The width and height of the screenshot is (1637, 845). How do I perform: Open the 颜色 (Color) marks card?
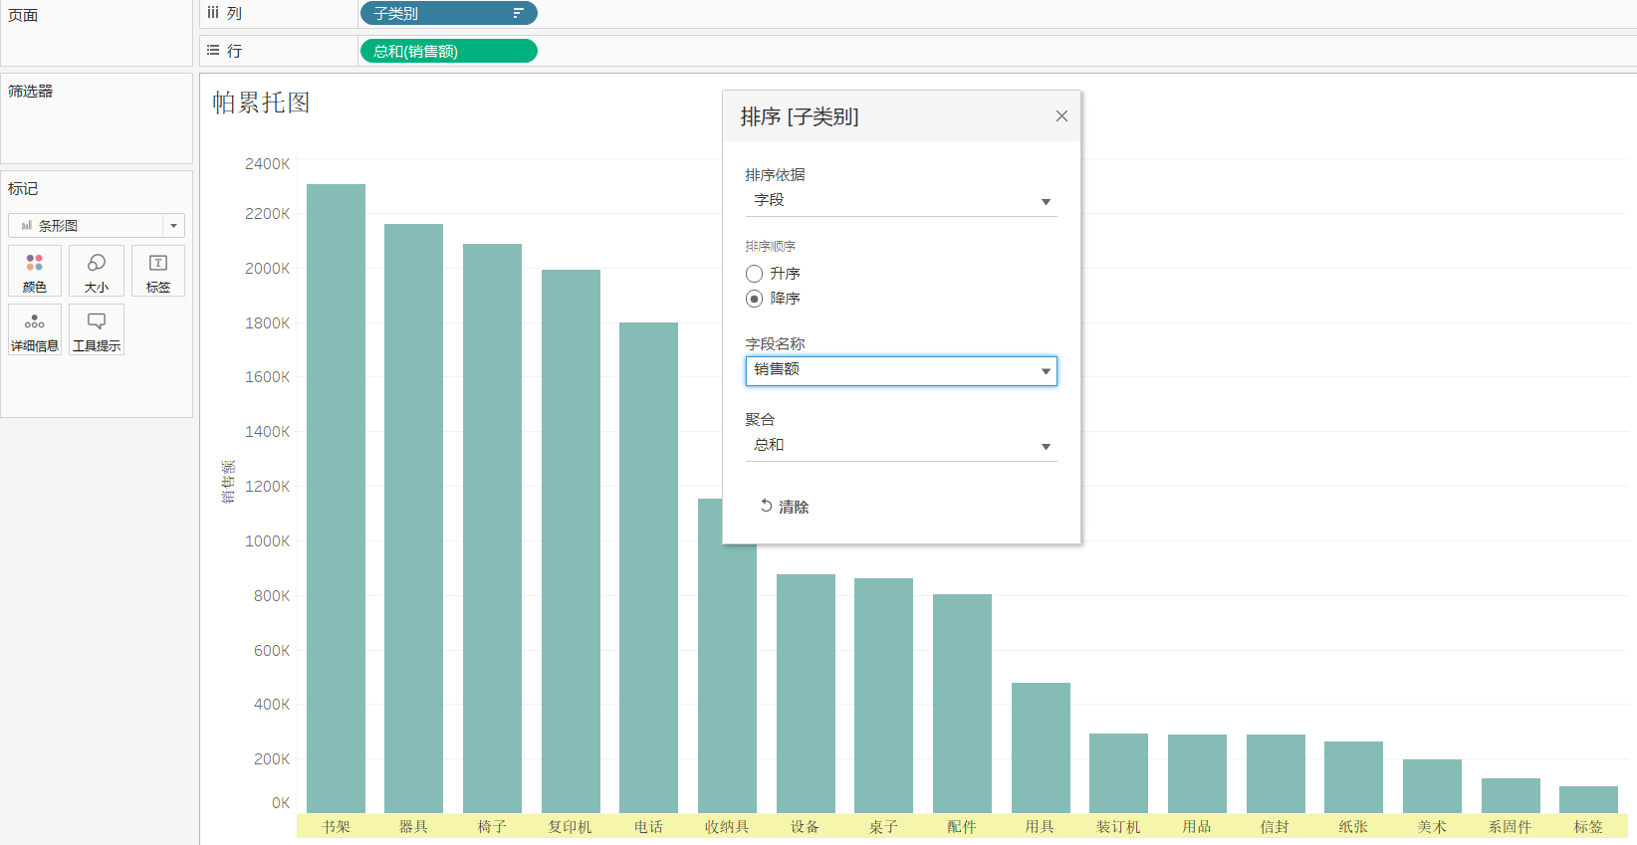pos(35,271)
